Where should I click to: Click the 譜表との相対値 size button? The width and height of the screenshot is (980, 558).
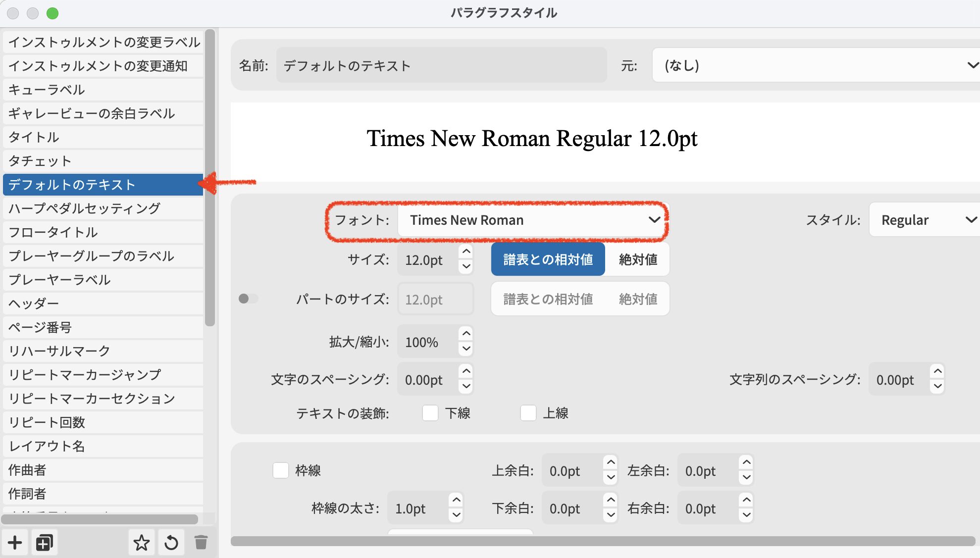[548, 259]
